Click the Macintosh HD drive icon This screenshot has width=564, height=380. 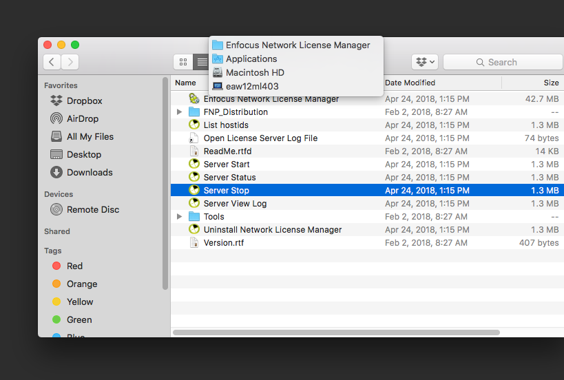click(217, 72)
